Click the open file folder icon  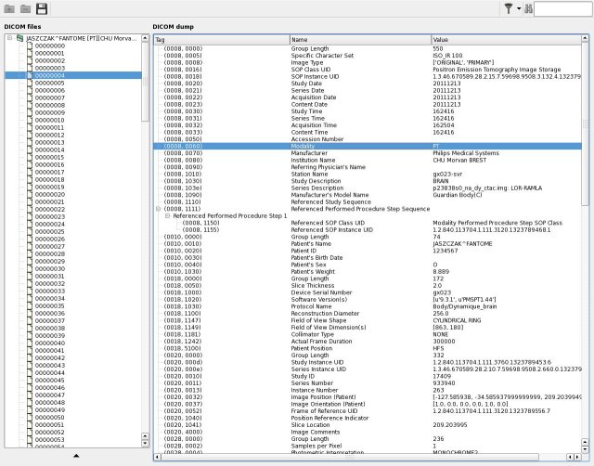(9, 9)
